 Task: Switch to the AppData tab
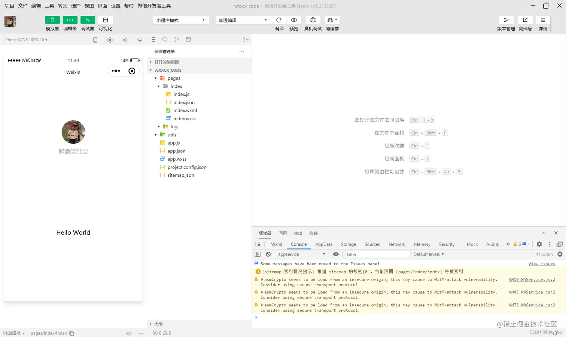324,244
